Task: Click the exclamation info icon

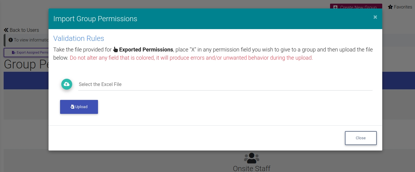Action: [x=11, y=40]
